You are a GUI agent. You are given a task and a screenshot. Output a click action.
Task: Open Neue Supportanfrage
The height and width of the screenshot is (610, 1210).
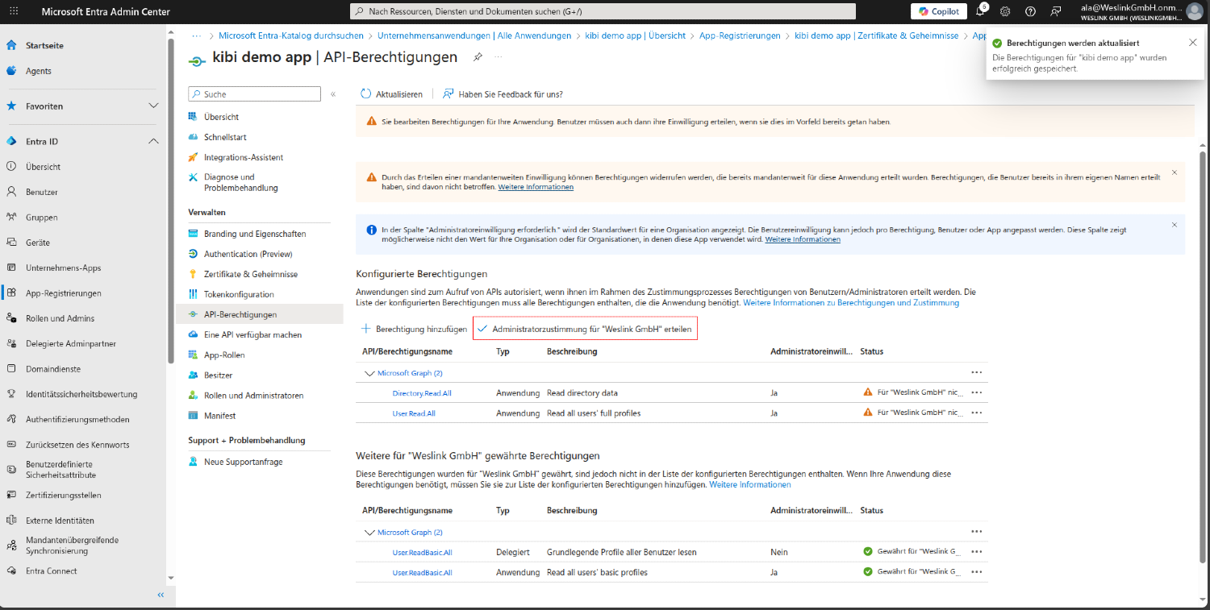[x=243, y=462]
